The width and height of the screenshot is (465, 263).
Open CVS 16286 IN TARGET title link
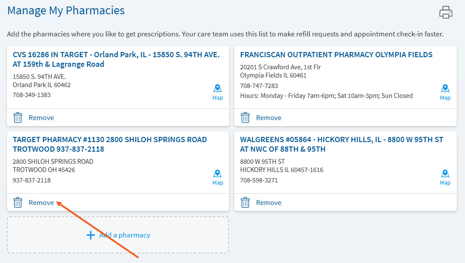[x=116, y=59]
